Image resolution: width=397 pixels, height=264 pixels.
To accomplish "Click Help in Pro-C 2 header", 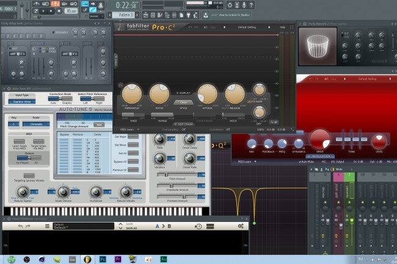I will pyautogui.click(x=283, y=27).
